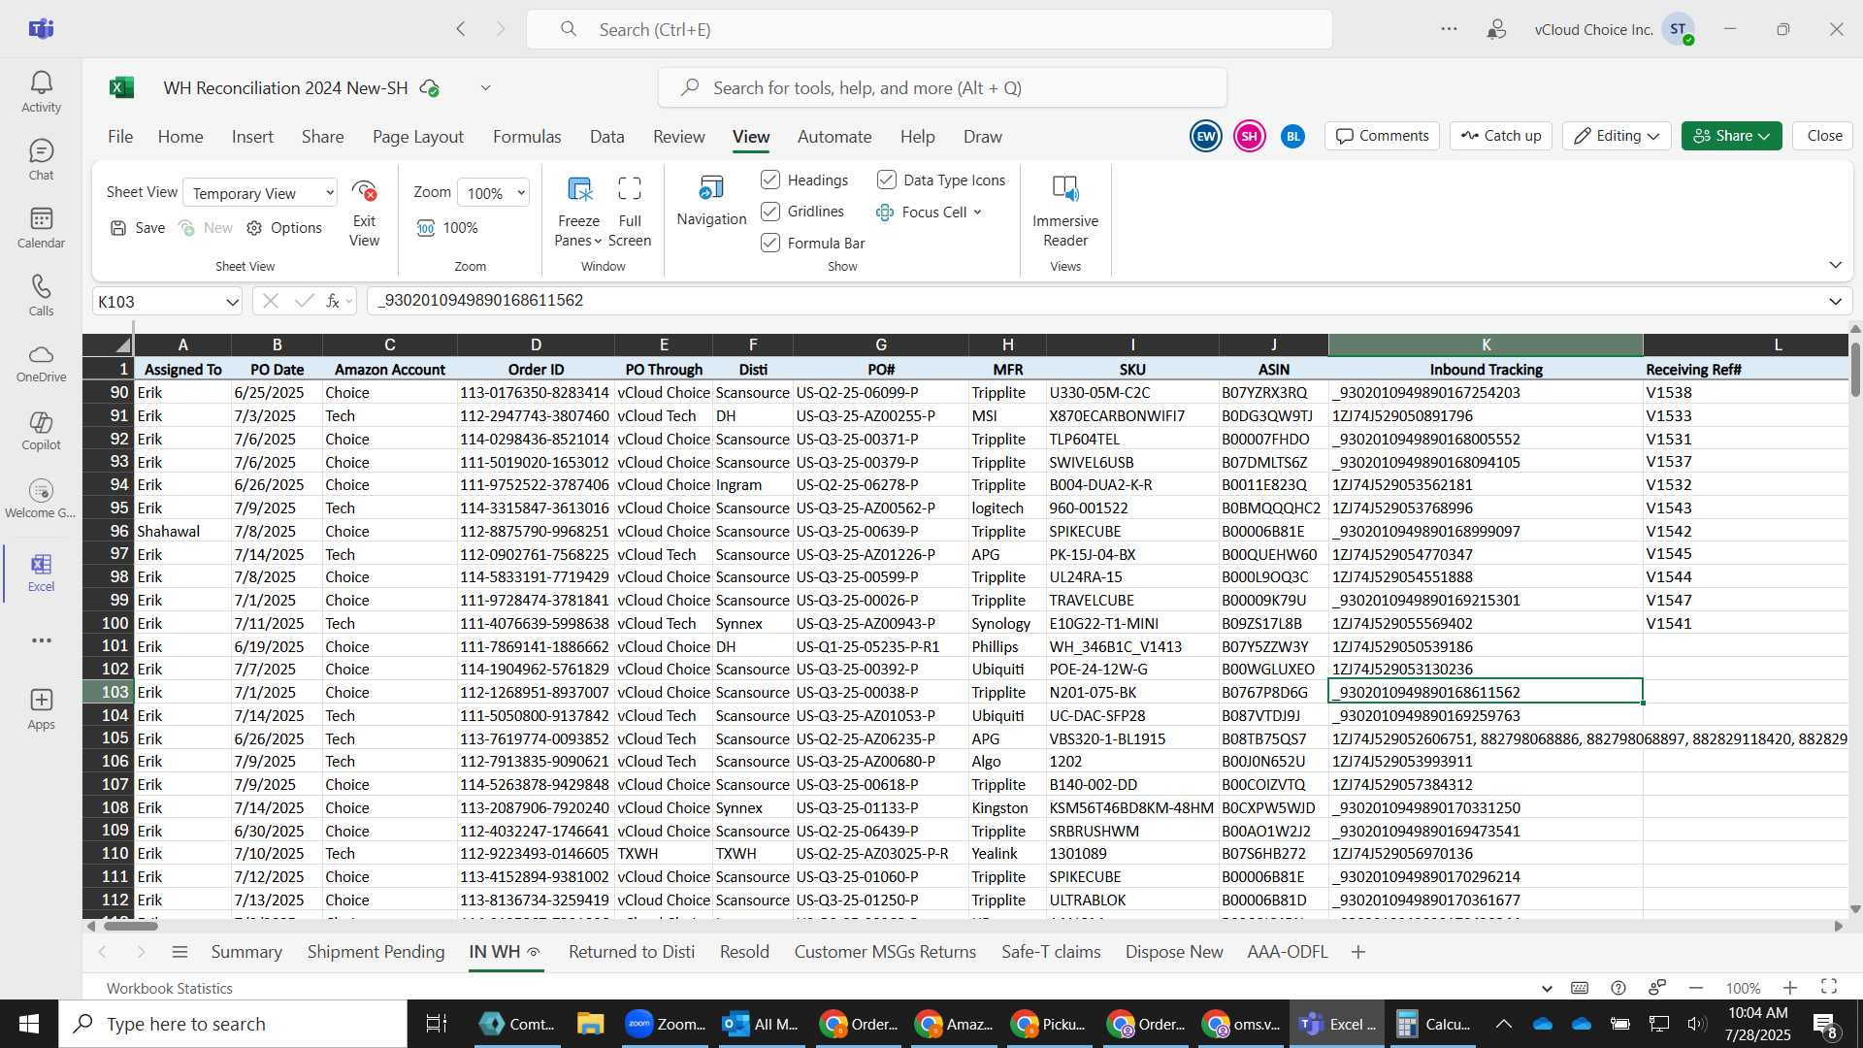Go back with the Teams back arrow
The image size is (1863, 1048).
[461, 29]
